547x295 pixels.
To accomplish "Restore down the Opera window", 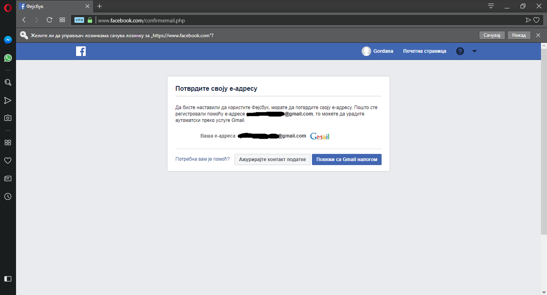I will 523,6.
